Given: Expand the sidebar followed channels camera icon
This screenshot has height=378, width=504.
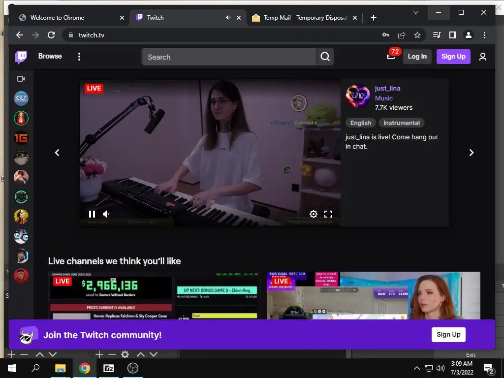Looking at the screenshot, I should [x=21, y=79].
